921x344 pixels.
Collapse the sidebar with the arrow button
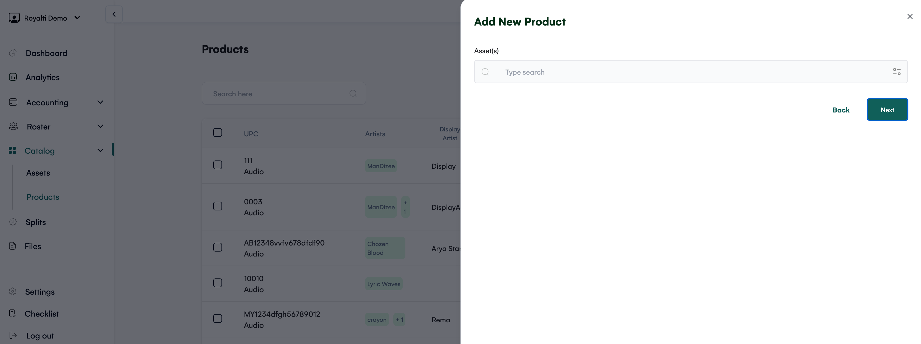point(114,14)
